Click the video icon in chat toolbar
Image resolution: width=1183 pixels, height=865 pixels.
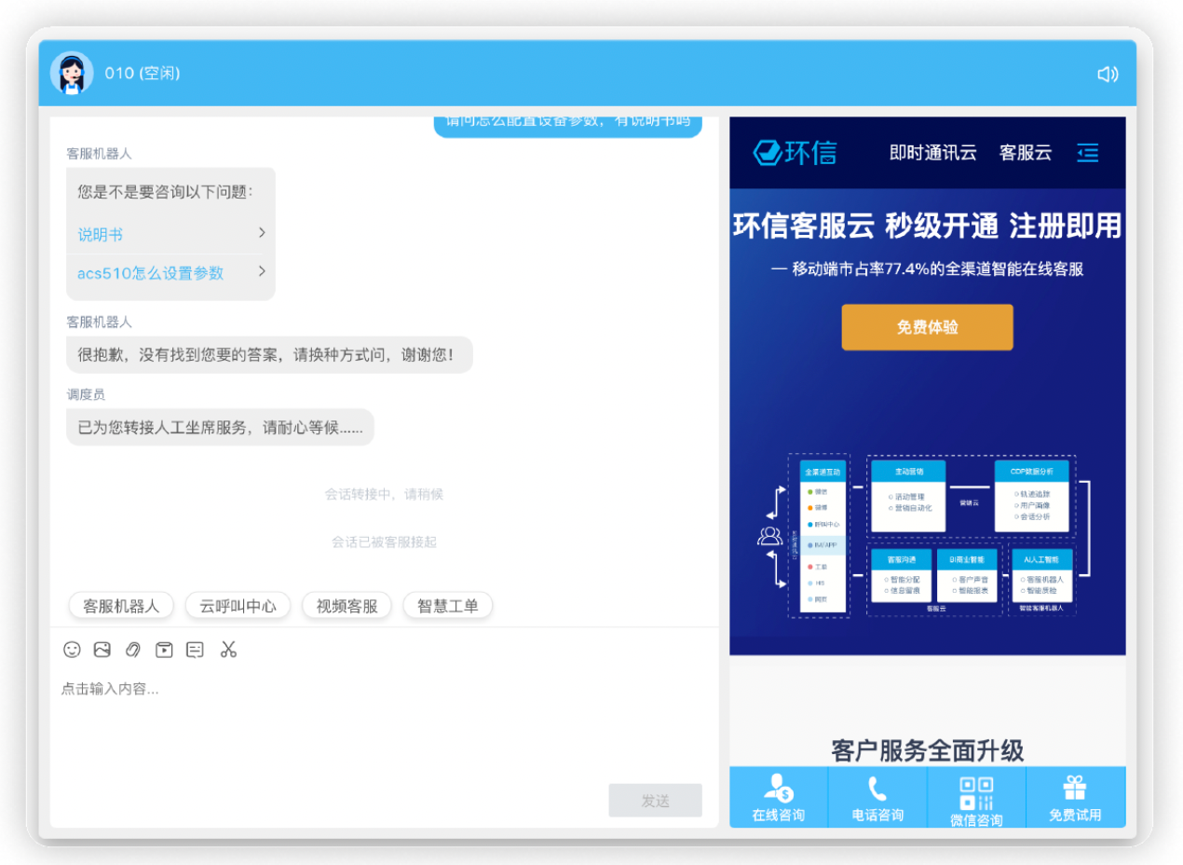click(x=164, y=650)
